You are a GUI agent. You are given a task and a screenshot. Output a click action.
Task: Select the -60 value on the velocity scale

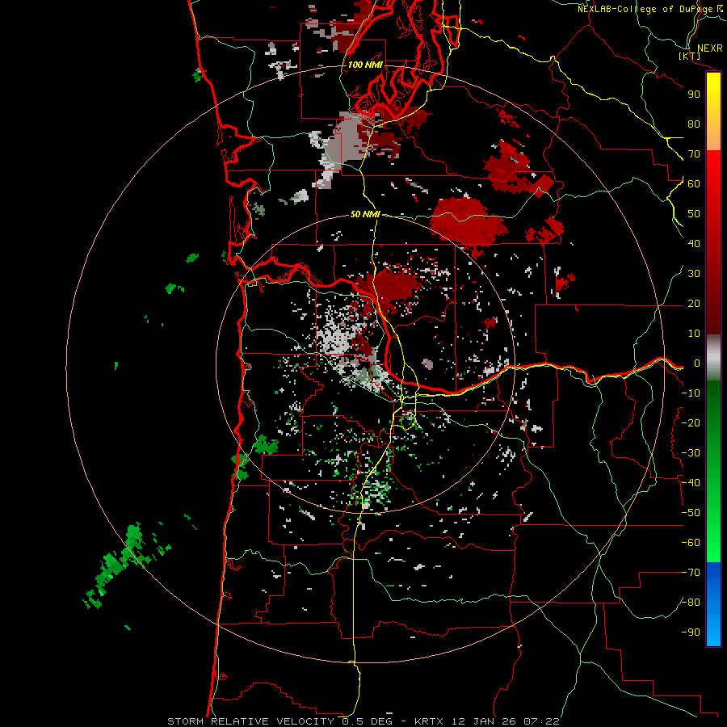tap(691, 543)
